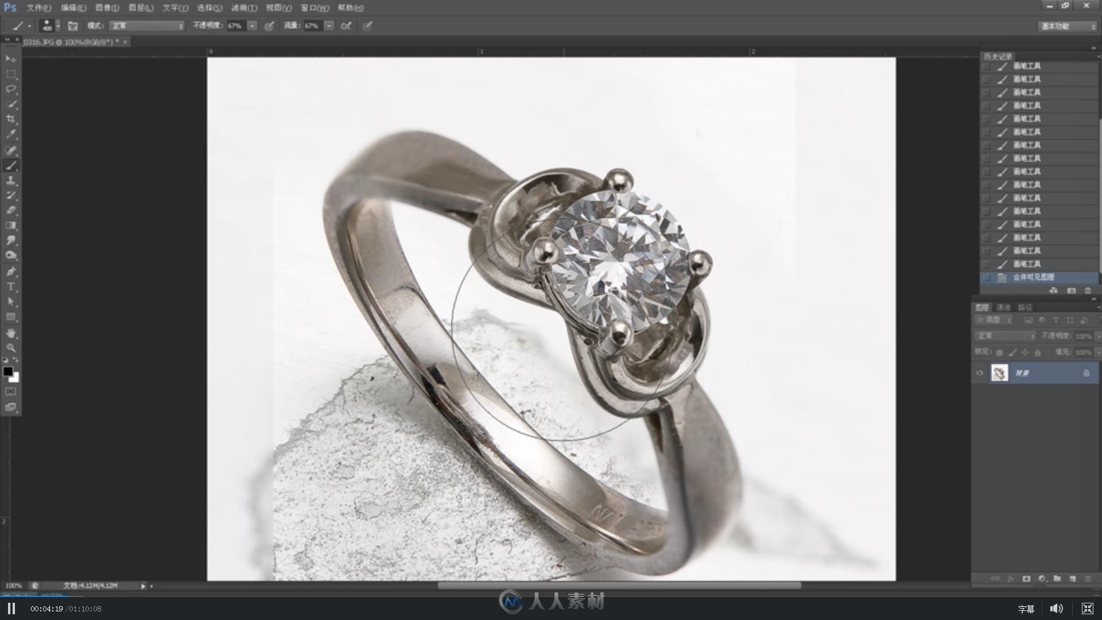Image resolution: width=1102 pixels, height=620 pixels.
Task: Select the Rectangle shape tool
Action: pos(11,317)
